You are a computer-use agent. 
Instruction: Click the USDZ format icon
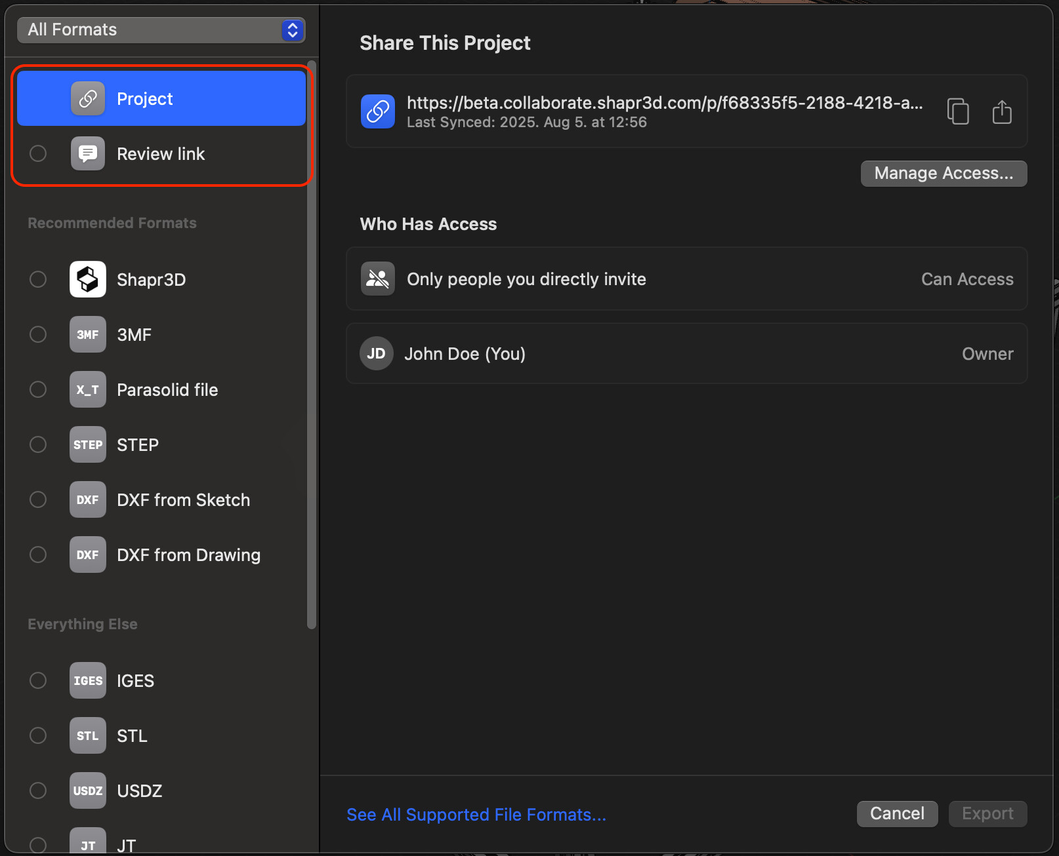click(88, 790)
